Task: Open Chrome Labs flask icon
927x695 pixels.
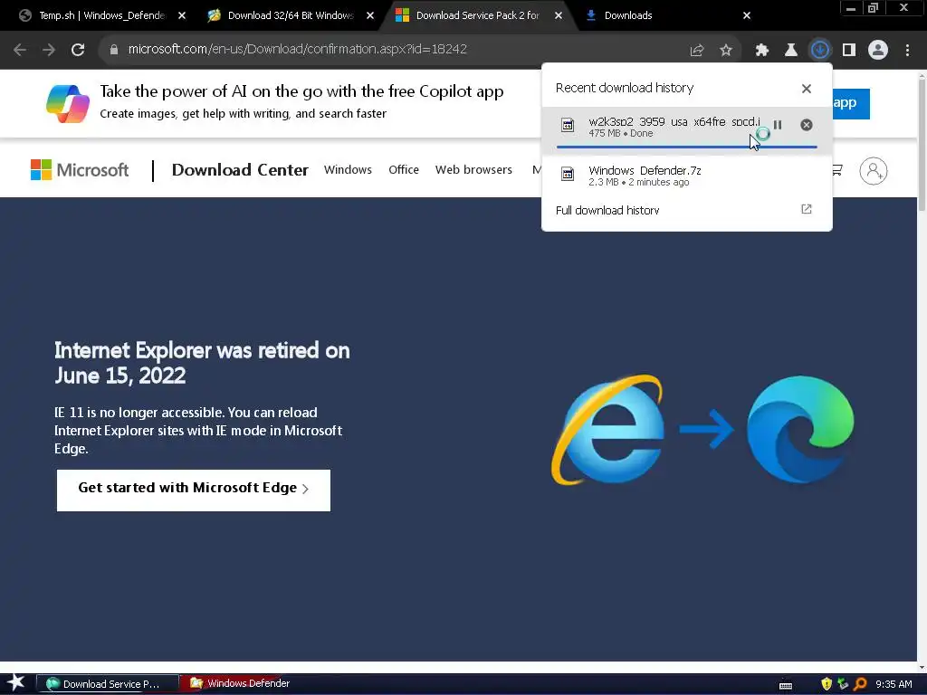Action: point(790,51)
